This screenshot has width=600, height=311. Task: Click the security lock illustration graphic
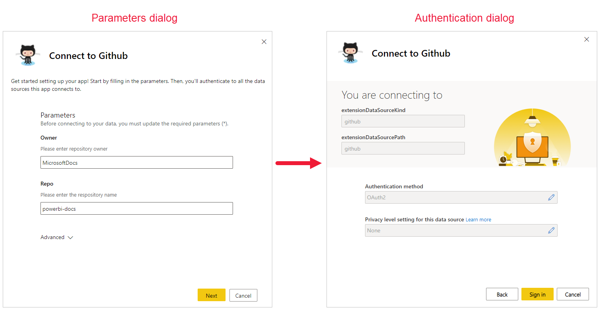[x=532, y=140]
